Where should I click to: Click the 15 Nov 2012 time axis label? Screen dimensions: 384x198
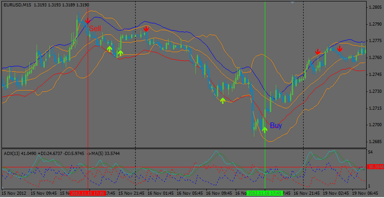[x=14, y=193]
